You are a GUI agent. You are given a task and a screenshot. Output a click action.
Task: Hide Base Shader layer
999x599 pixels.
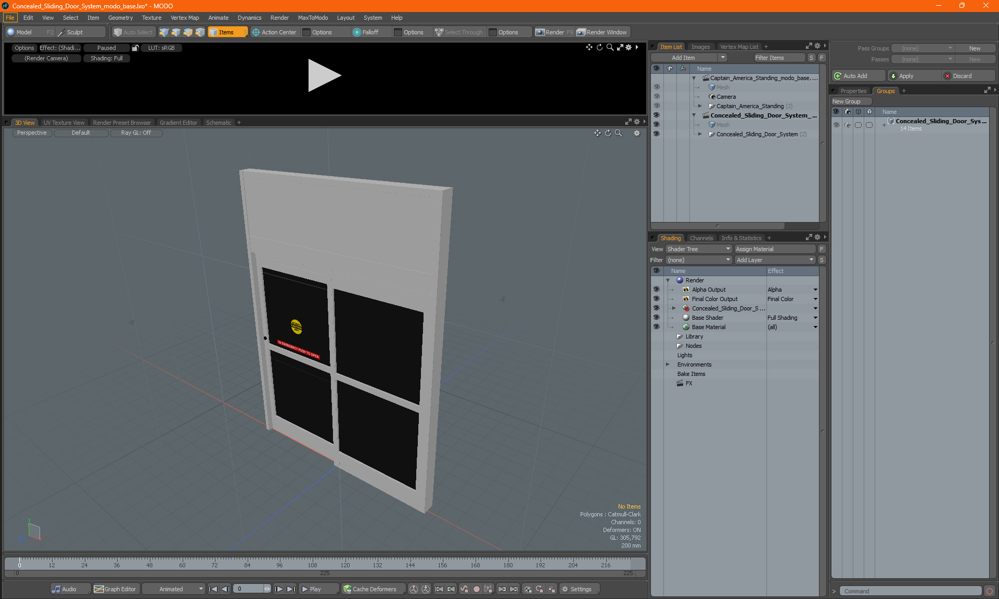(656, 318)
